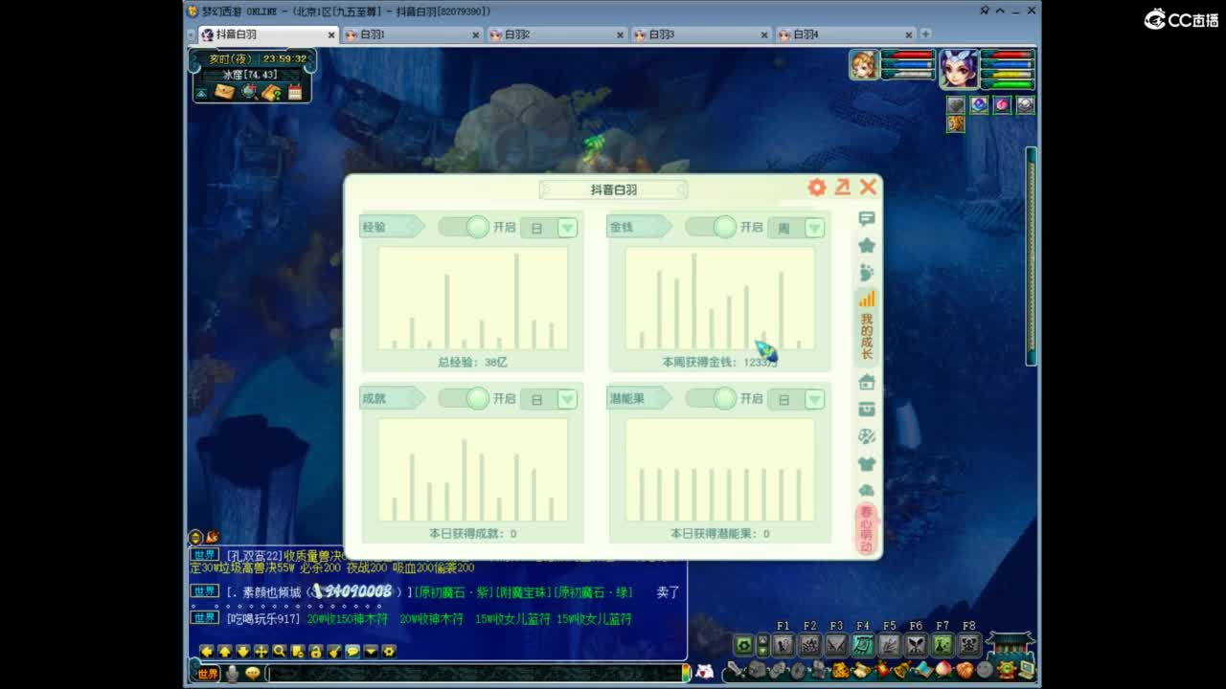Use the F7 skill shortcut slot
Screen dimensions: 1226x689
(942, 645)
